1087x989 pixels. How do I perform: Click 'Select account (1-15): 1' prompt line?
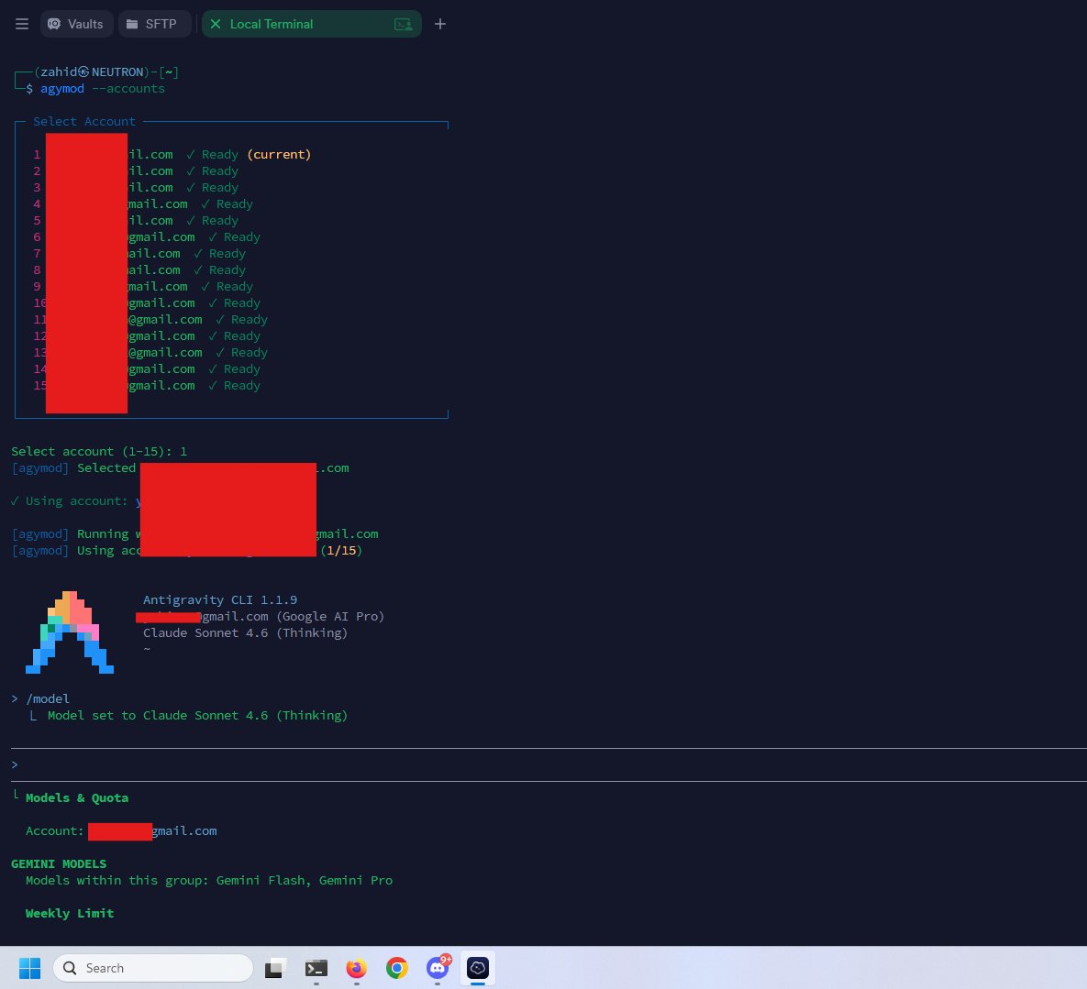pos(99,452)
